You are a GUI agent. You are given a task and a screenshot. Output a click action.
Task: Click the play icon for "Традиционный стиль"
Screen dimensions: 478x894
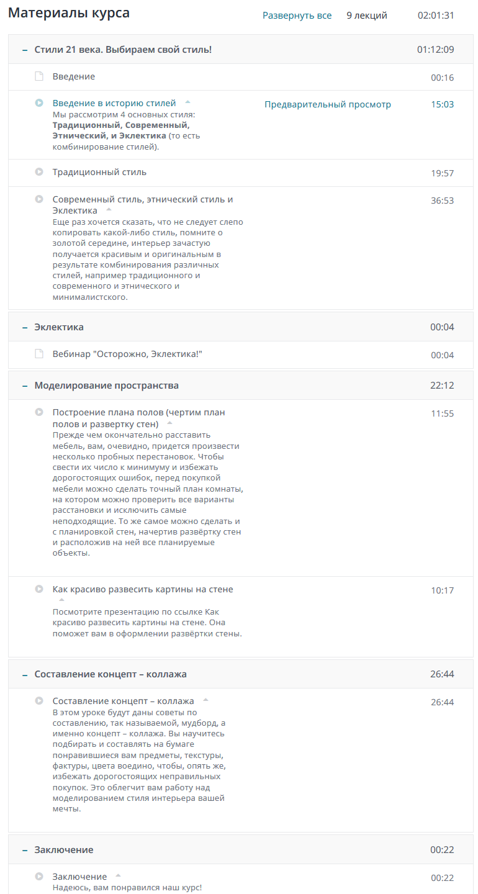(38, 172)
